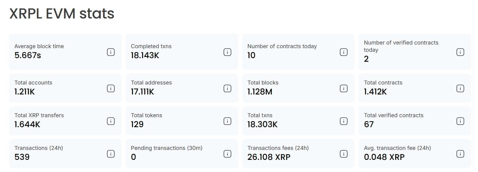Click Pending transactions (30m) info icon

[x=227, y=154]
